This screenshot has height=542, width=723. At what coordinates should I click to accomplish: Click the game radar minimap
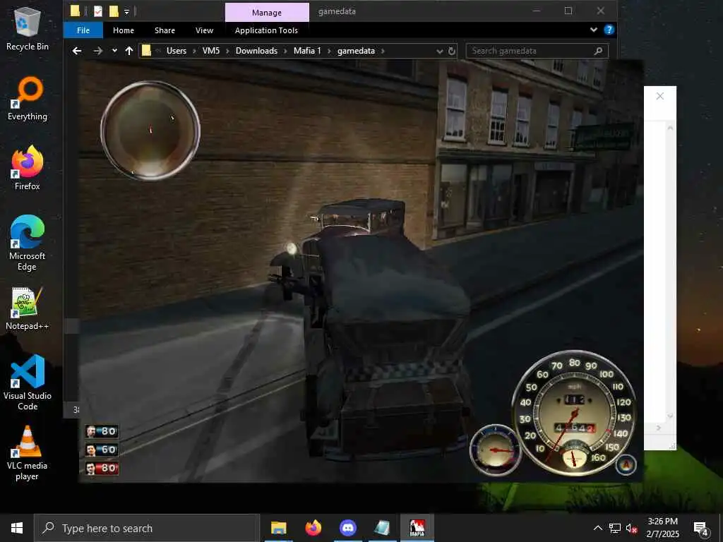(x=150, y=131)
